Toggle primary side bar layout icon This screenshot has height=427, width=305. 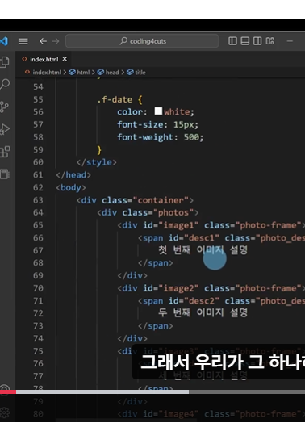(232, 41)
